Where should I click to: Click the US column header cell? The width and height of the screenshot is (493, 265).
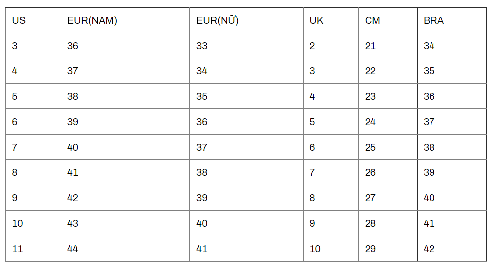click(x=19, y=21)
